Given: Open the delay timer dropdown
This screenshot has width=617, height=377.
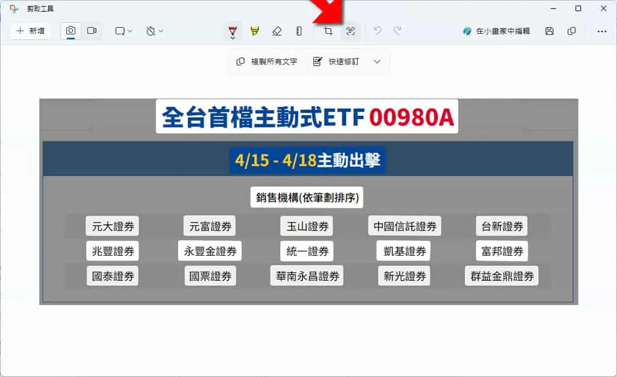Looking at the screenshot, I should tap(154, 31).
